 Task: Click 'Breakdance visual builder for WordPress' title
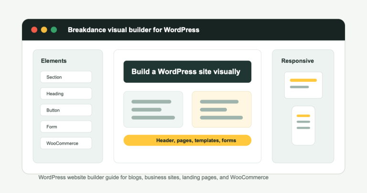pyautogui.click(x=134, y=30)
